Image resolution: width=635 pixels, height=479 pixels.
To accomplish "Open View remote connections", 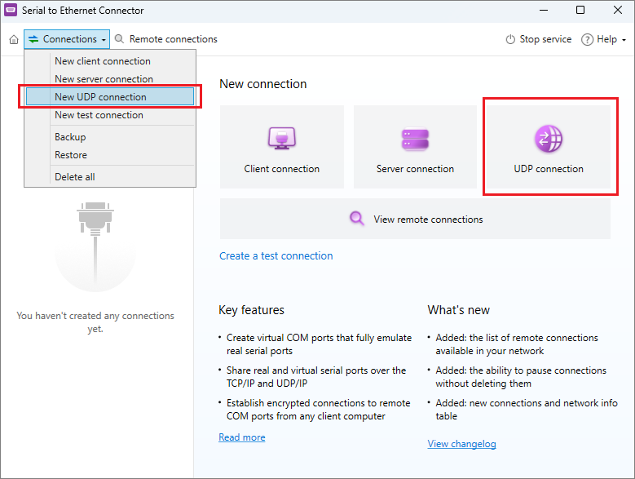I will pyautogui.click(x=415, y=219).
